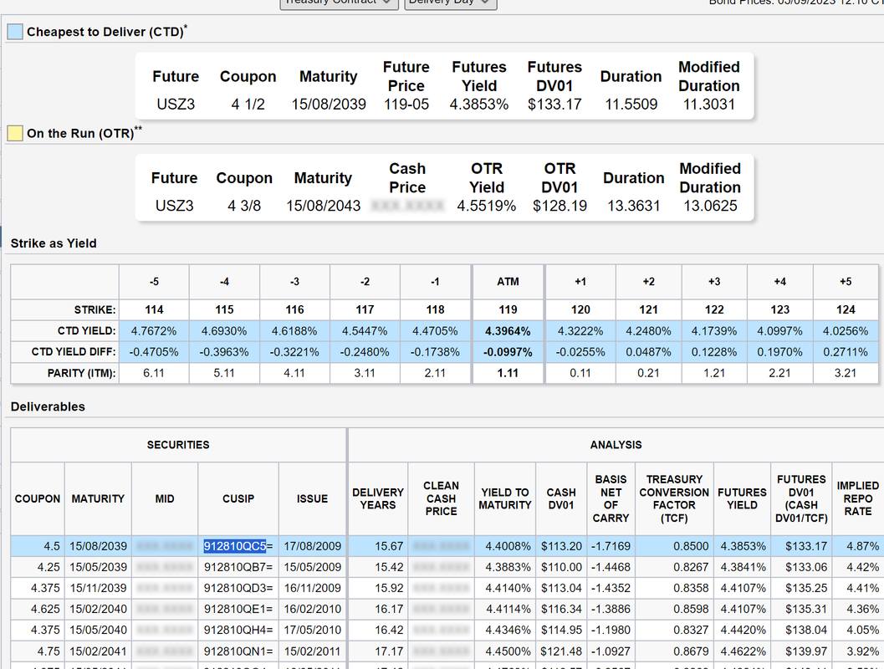The image size is (884, 669).
Task: Click the FUTURES DV01 (CASH DV01/TCF) header
Action: click(801, 498)
